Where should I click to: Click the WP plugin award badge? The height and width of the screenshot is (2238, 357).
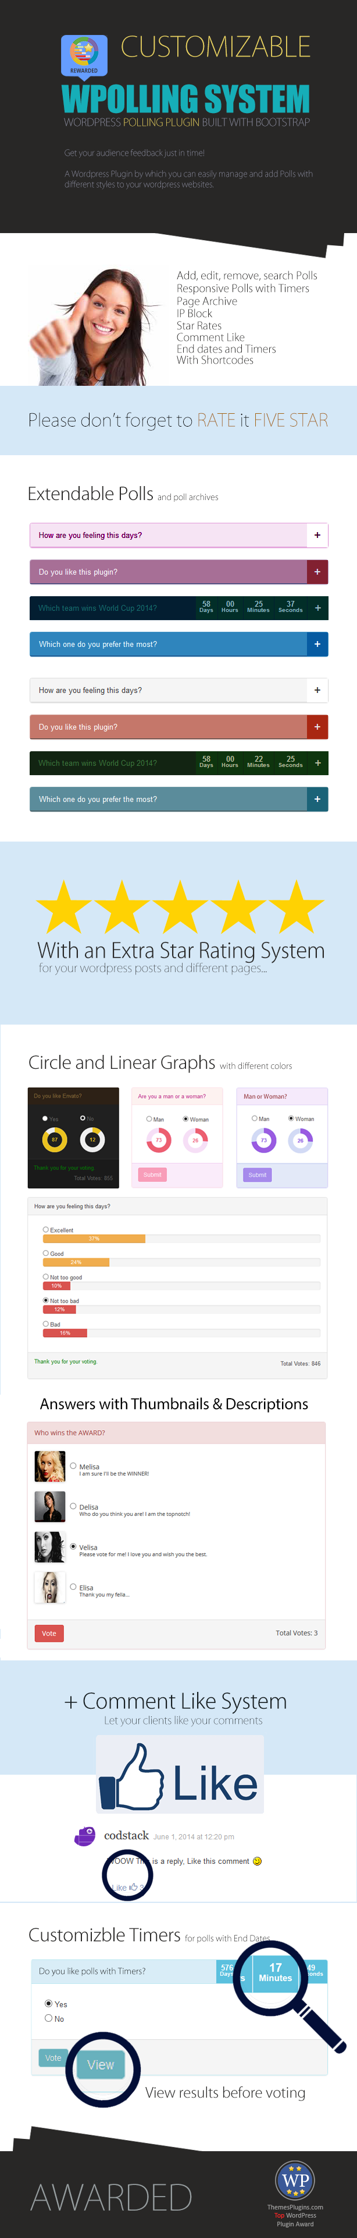[x=295, y=2180]
